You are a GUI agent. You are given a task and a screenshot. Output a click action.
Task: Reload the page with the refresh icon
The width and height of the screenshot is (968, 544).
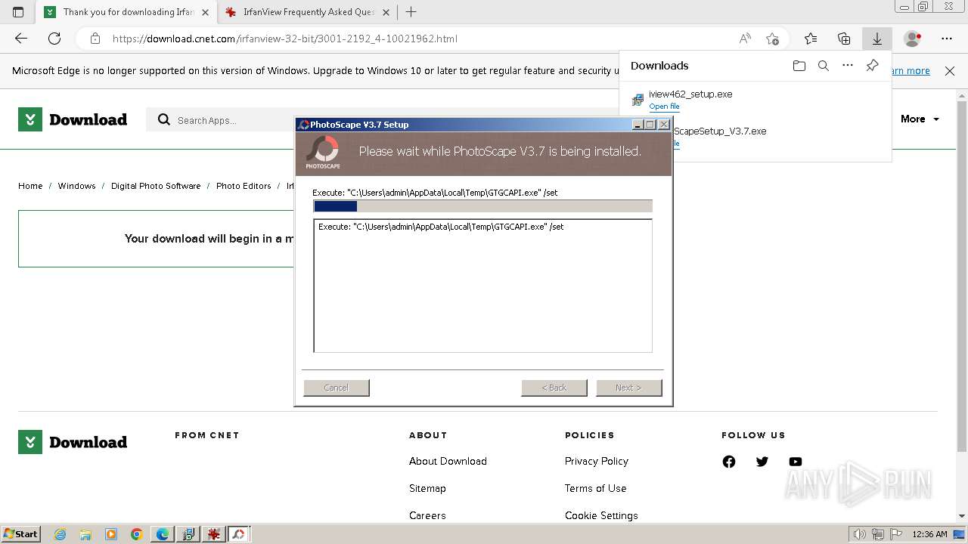pos(54,39)
